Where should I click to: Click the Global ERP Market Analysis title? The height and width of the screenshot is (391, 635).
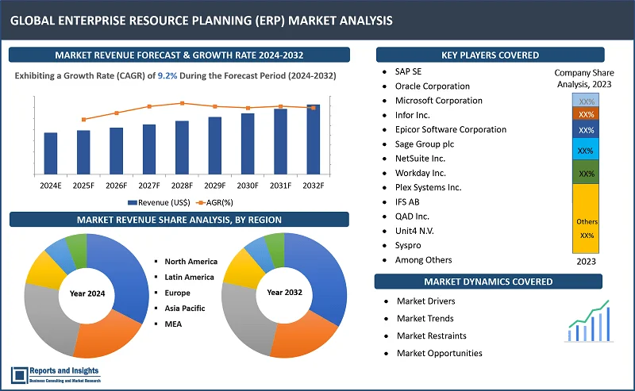202,21
